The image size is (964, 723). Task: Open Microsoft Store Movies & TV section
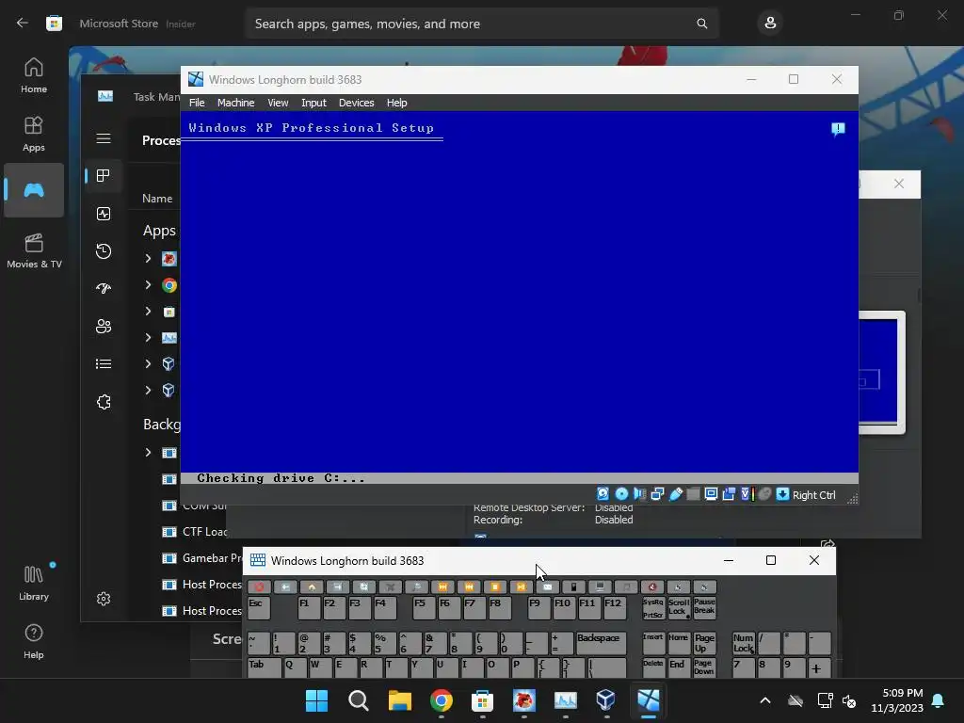pos(34,250)
